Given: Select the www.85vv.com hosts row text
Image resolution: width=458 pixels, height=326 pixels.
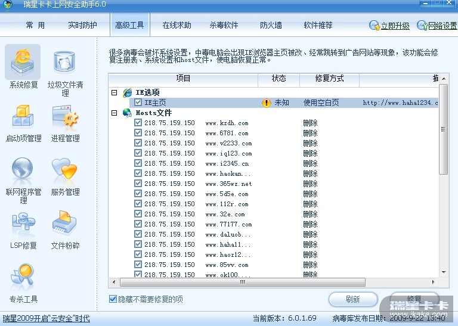Looking at the screenshot, I should click(227, 265).
